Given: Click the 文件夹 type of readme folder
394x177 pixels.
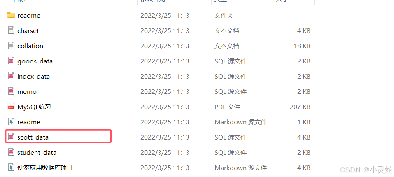Looking at the screenshot, I should (x=224, y=16).
